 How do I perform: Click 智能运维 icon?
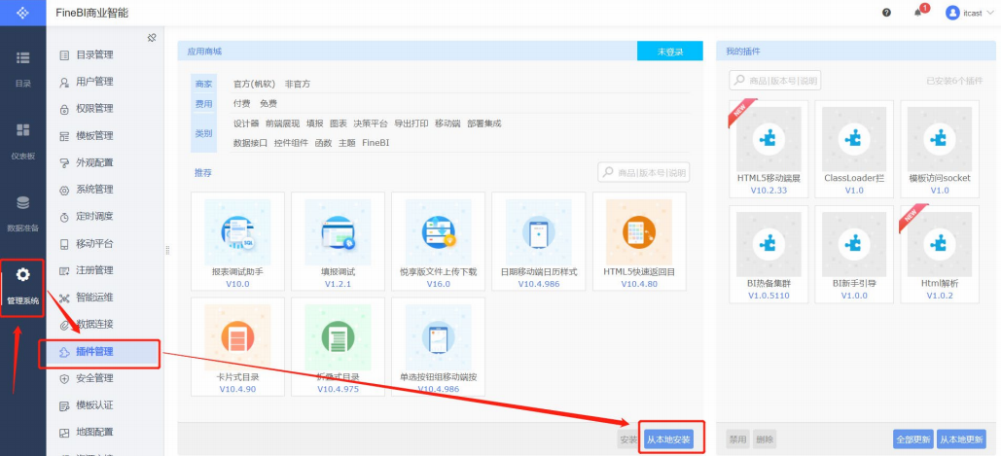pyautogui.click(x=64, y=298)
